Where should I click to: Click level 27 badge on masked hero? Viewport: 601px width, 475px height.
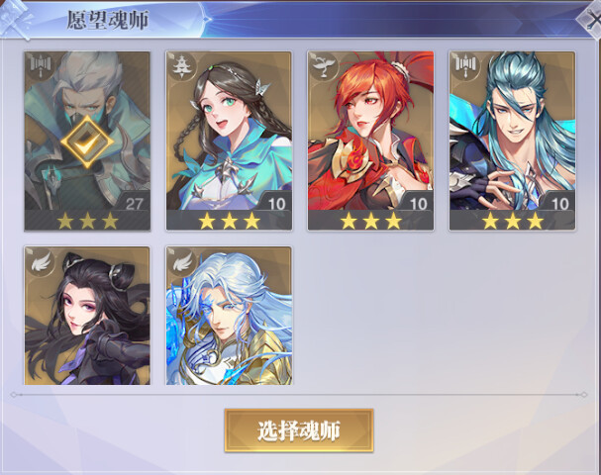pos(134,204)
